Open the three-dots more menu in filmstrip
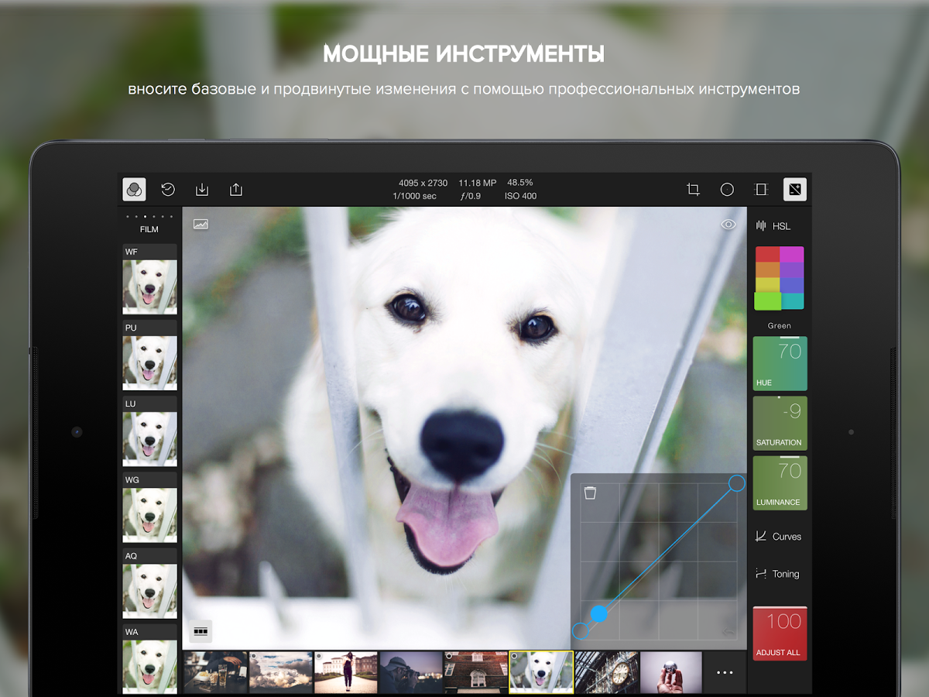 coord(725,672)
